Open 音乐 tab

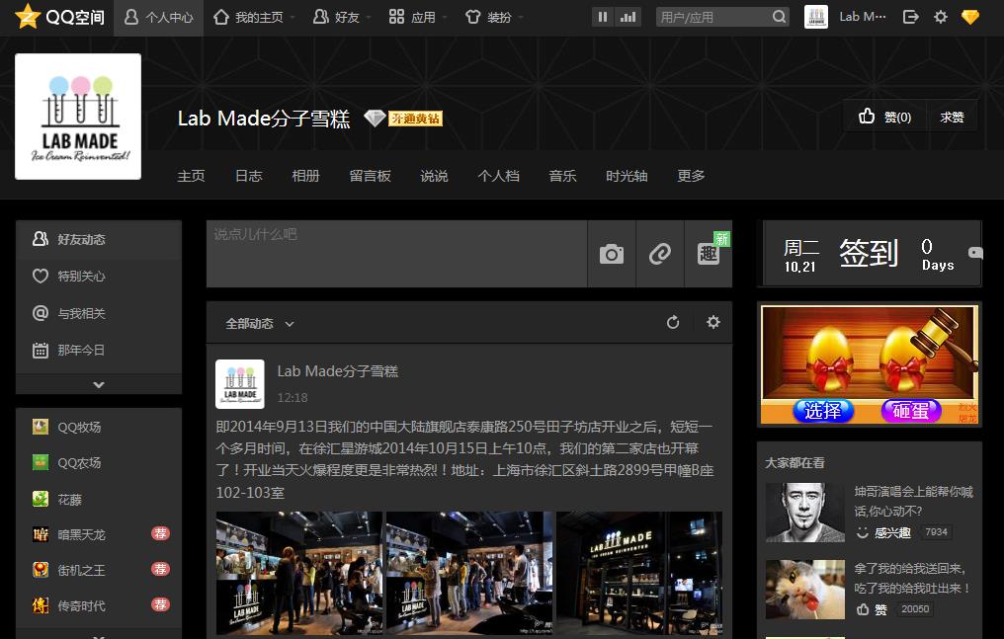562,176
